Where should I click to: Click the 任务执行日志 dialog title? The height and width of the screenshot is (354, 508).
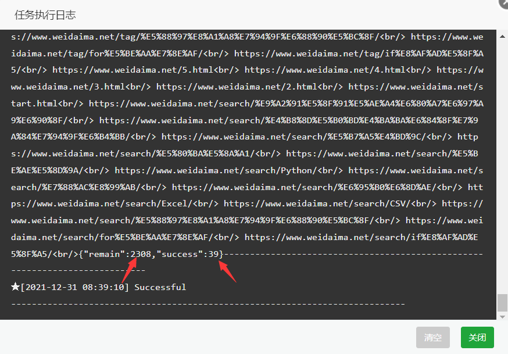(x=45, y=15)
